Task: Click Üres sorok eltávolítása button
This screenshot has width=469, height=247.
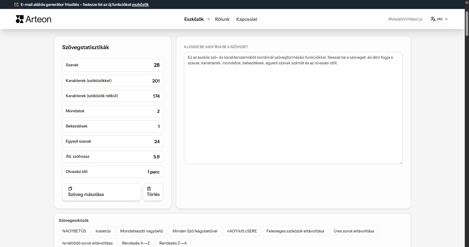Action: [x=354, y=231]
